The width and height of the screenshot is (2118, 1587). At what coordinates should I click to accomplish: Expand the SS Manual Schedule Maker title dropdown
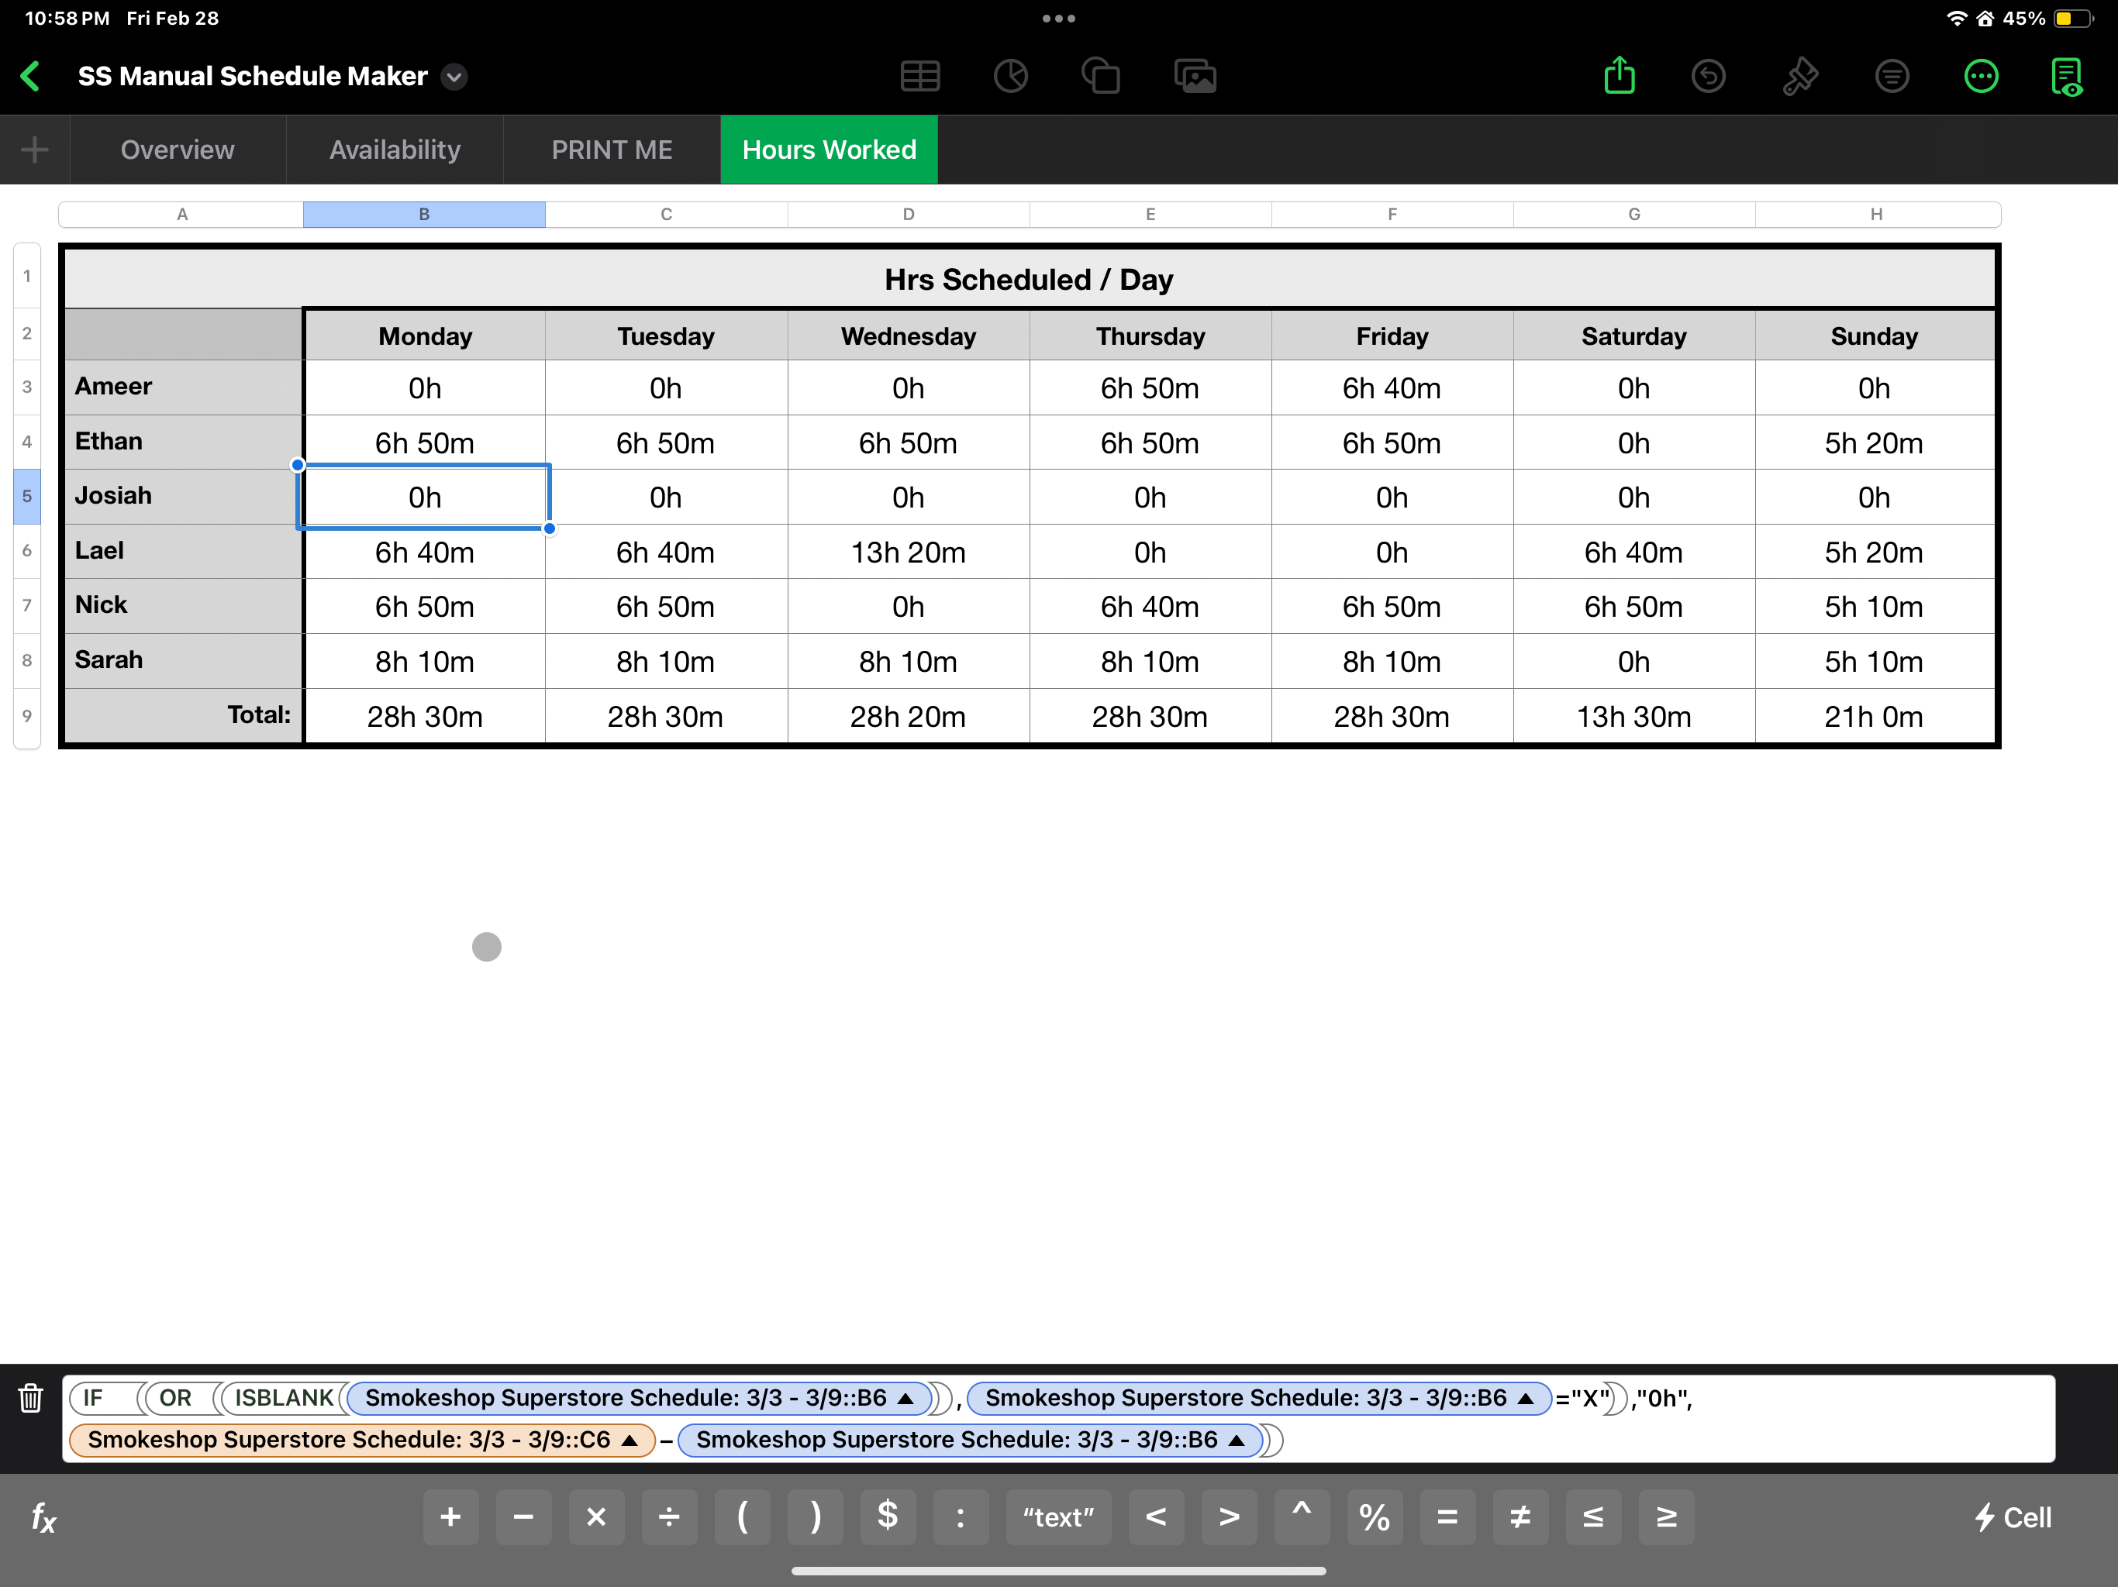point(455,77)
